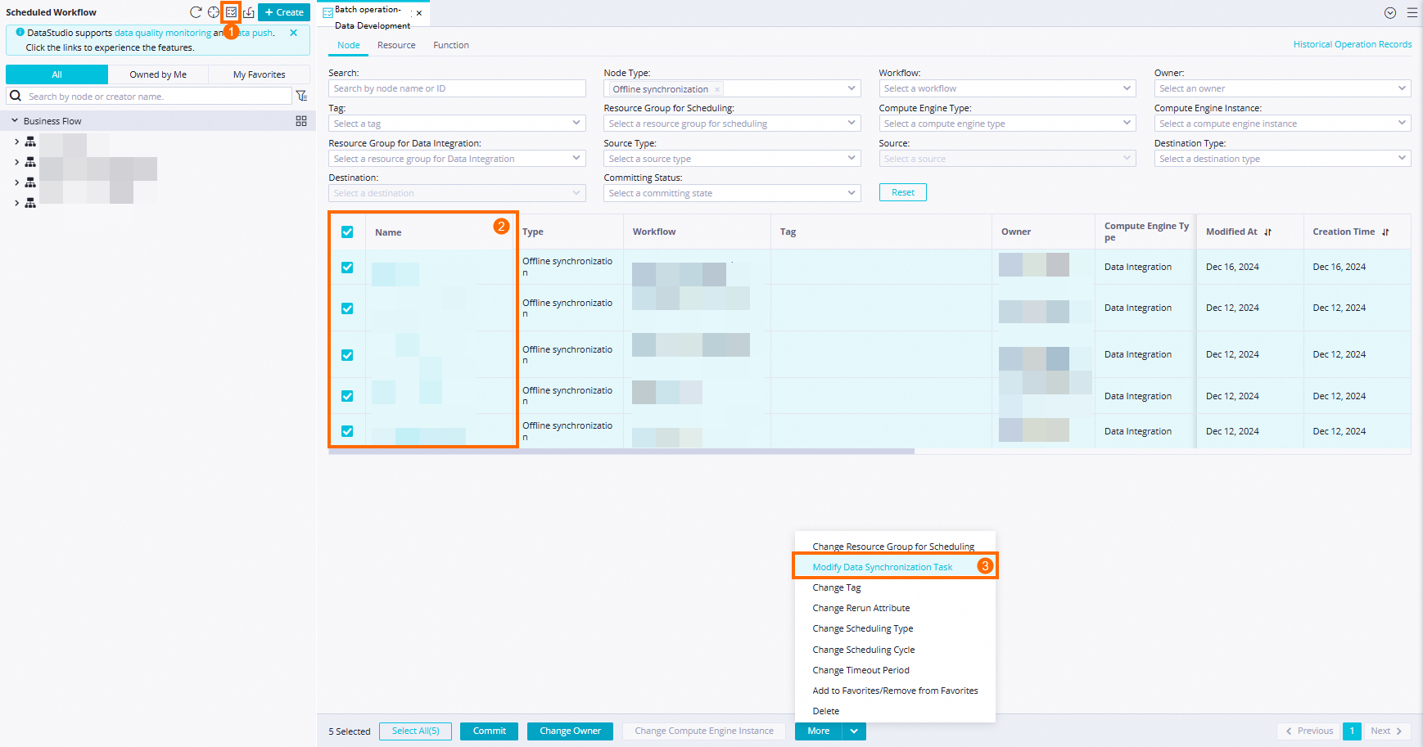Collapse the Business Flow tree section

click(x=15, y=121)
